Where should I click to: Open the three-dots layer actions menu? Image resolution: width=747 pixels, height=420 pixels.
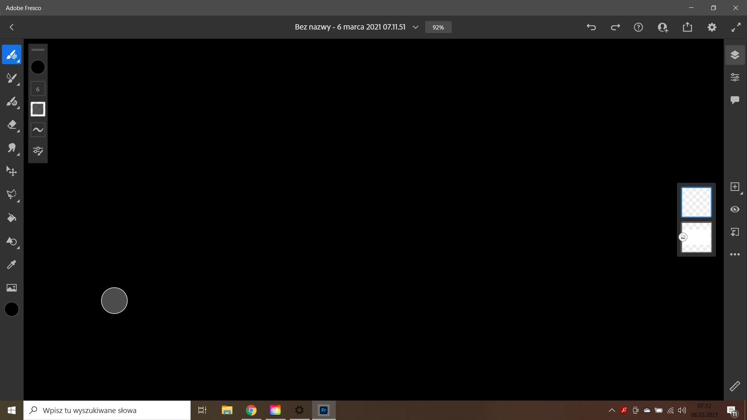point(735,254)
